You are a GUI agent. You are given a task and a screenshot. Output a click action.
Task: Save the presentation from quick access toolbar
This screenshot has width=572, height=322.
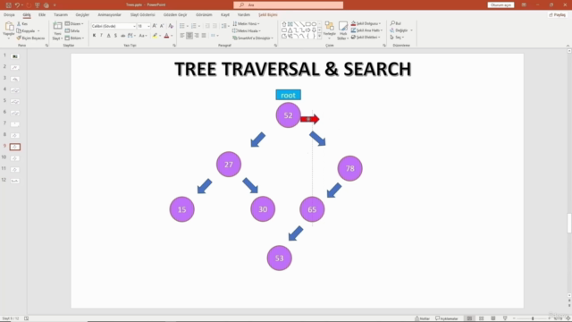click(9, 5)
